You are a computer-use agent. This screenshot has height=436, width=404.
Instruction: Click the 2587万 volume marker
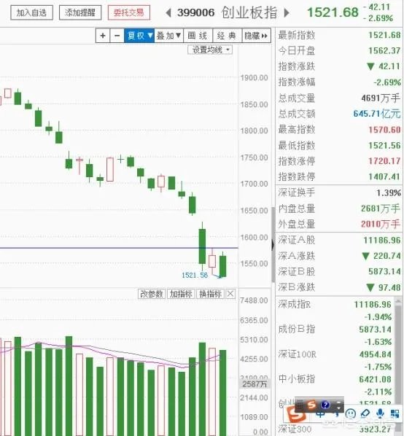coord(255,384)
